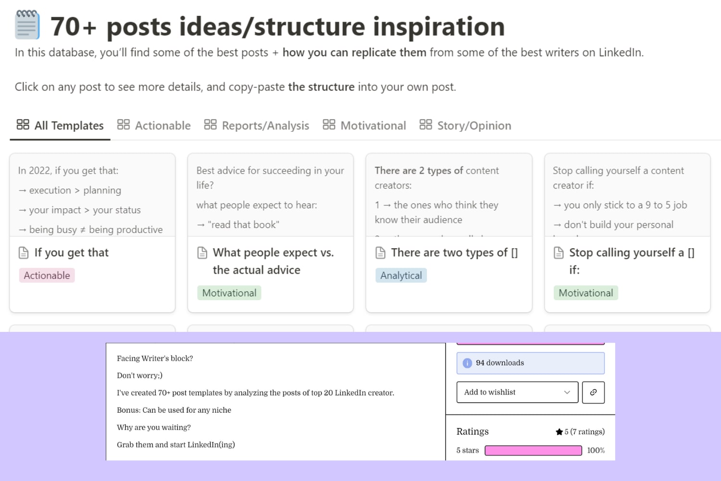This screenshot has height=481, width=721.
Task: Click the copy link icon button
Action: click(593, 392)
